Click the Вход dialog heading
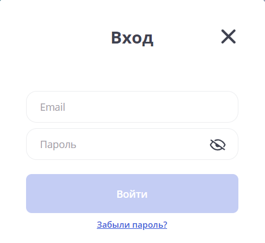 coord(132,38)
